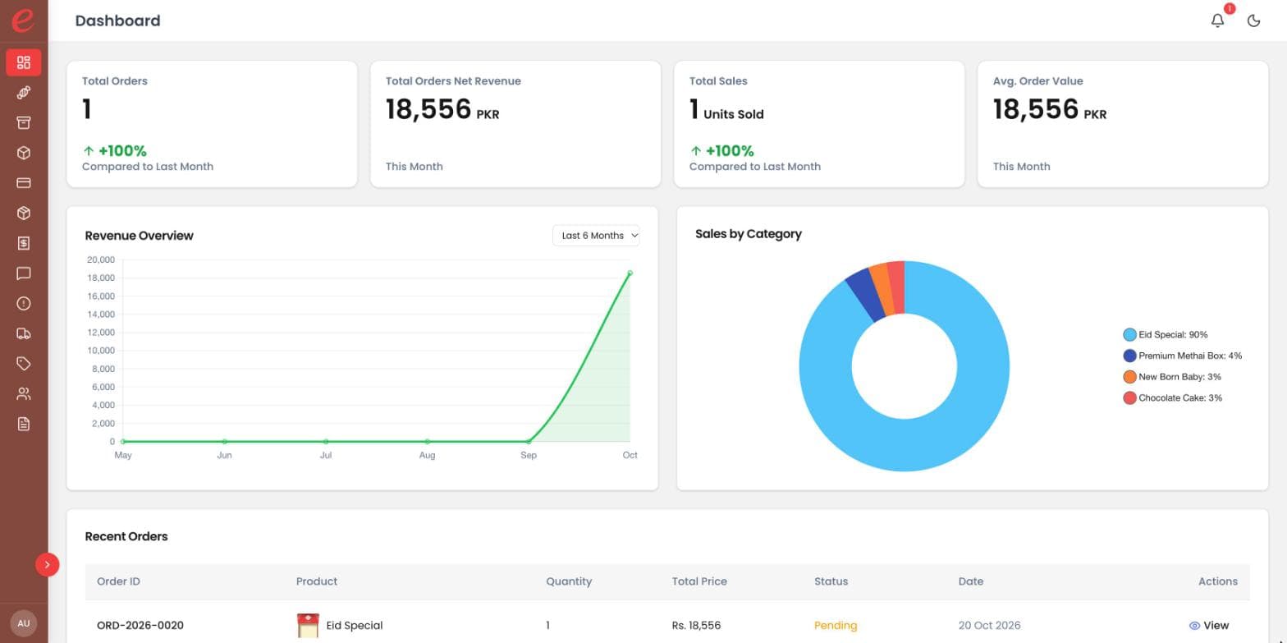Open the delivery truck icon in sidebar

tap(24, 333)
